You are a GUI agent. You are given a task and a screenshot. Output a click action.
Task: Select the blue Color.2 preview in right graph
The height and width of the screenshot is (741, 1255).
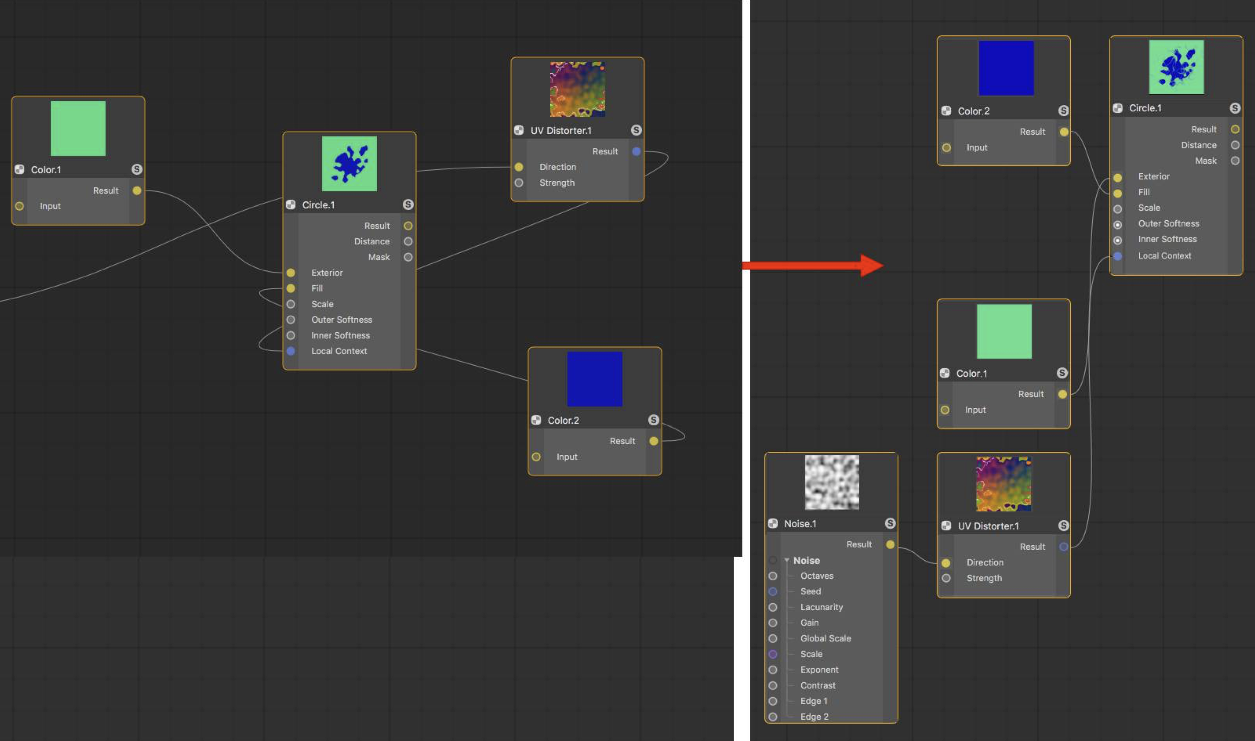point(1006,68)
